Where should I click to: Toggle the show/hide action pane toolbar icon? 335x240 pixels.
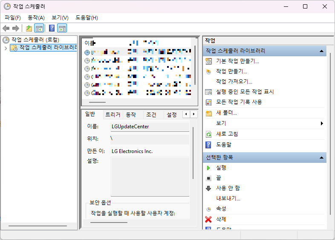click(x=62, y=28)
